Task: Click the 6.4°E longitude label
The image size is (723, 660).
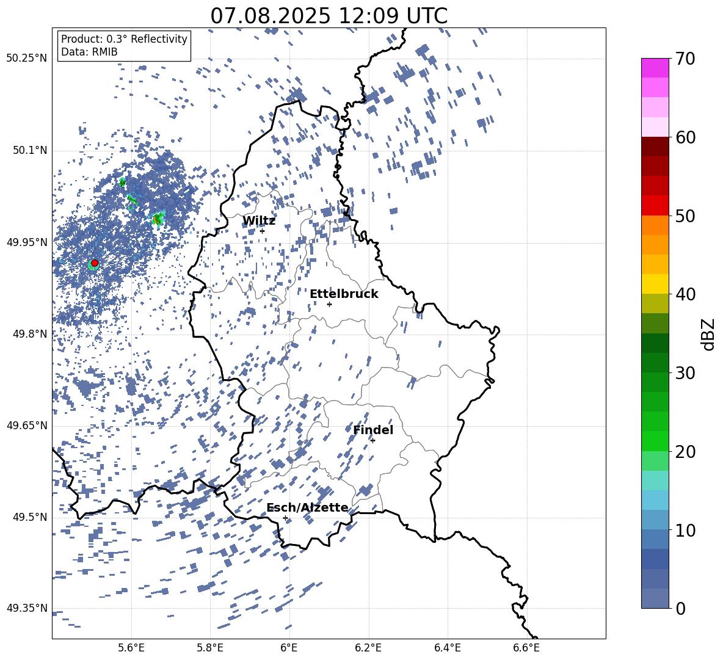Action: point(447,648)
